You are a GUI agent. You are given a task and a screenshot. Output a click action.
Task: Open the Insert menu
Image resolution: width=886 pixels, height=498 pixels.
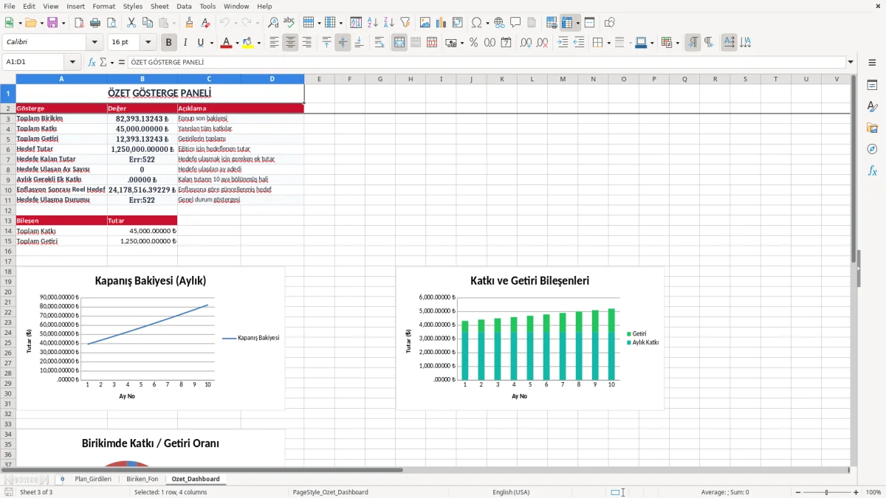point(75,6)
